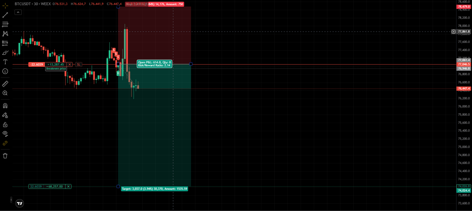472x211 pixels.
Task: Cancel the green take-profit order with X
Action: 68,187
